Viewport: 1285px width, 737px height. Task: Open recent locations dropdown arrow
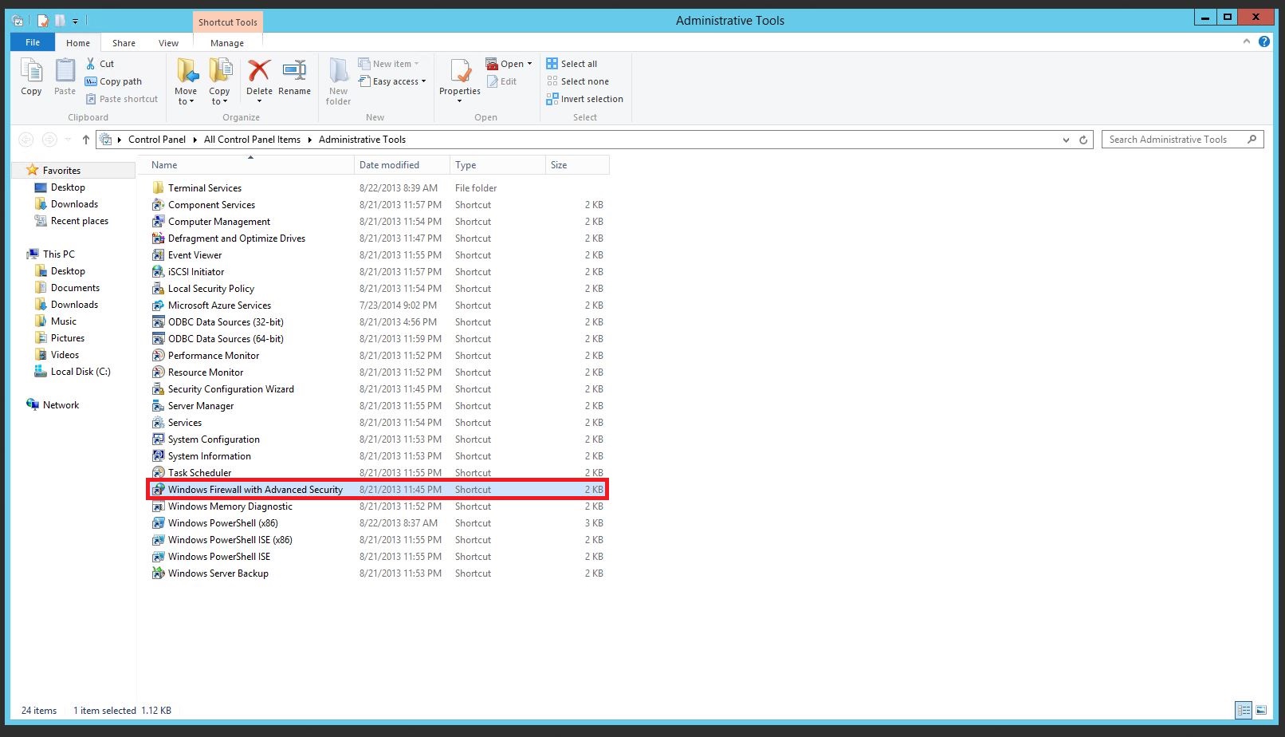(67, 140)
